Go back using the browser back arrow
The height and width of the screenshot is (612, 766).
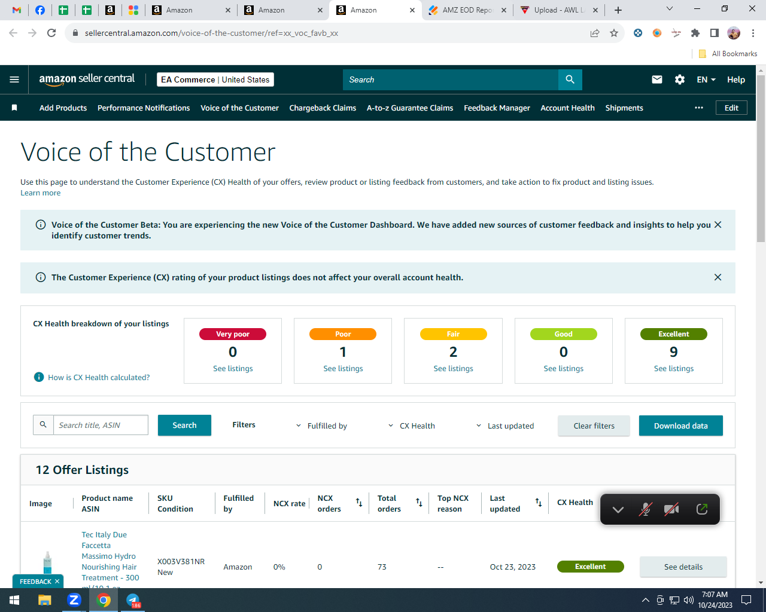[x=13, y=33]
